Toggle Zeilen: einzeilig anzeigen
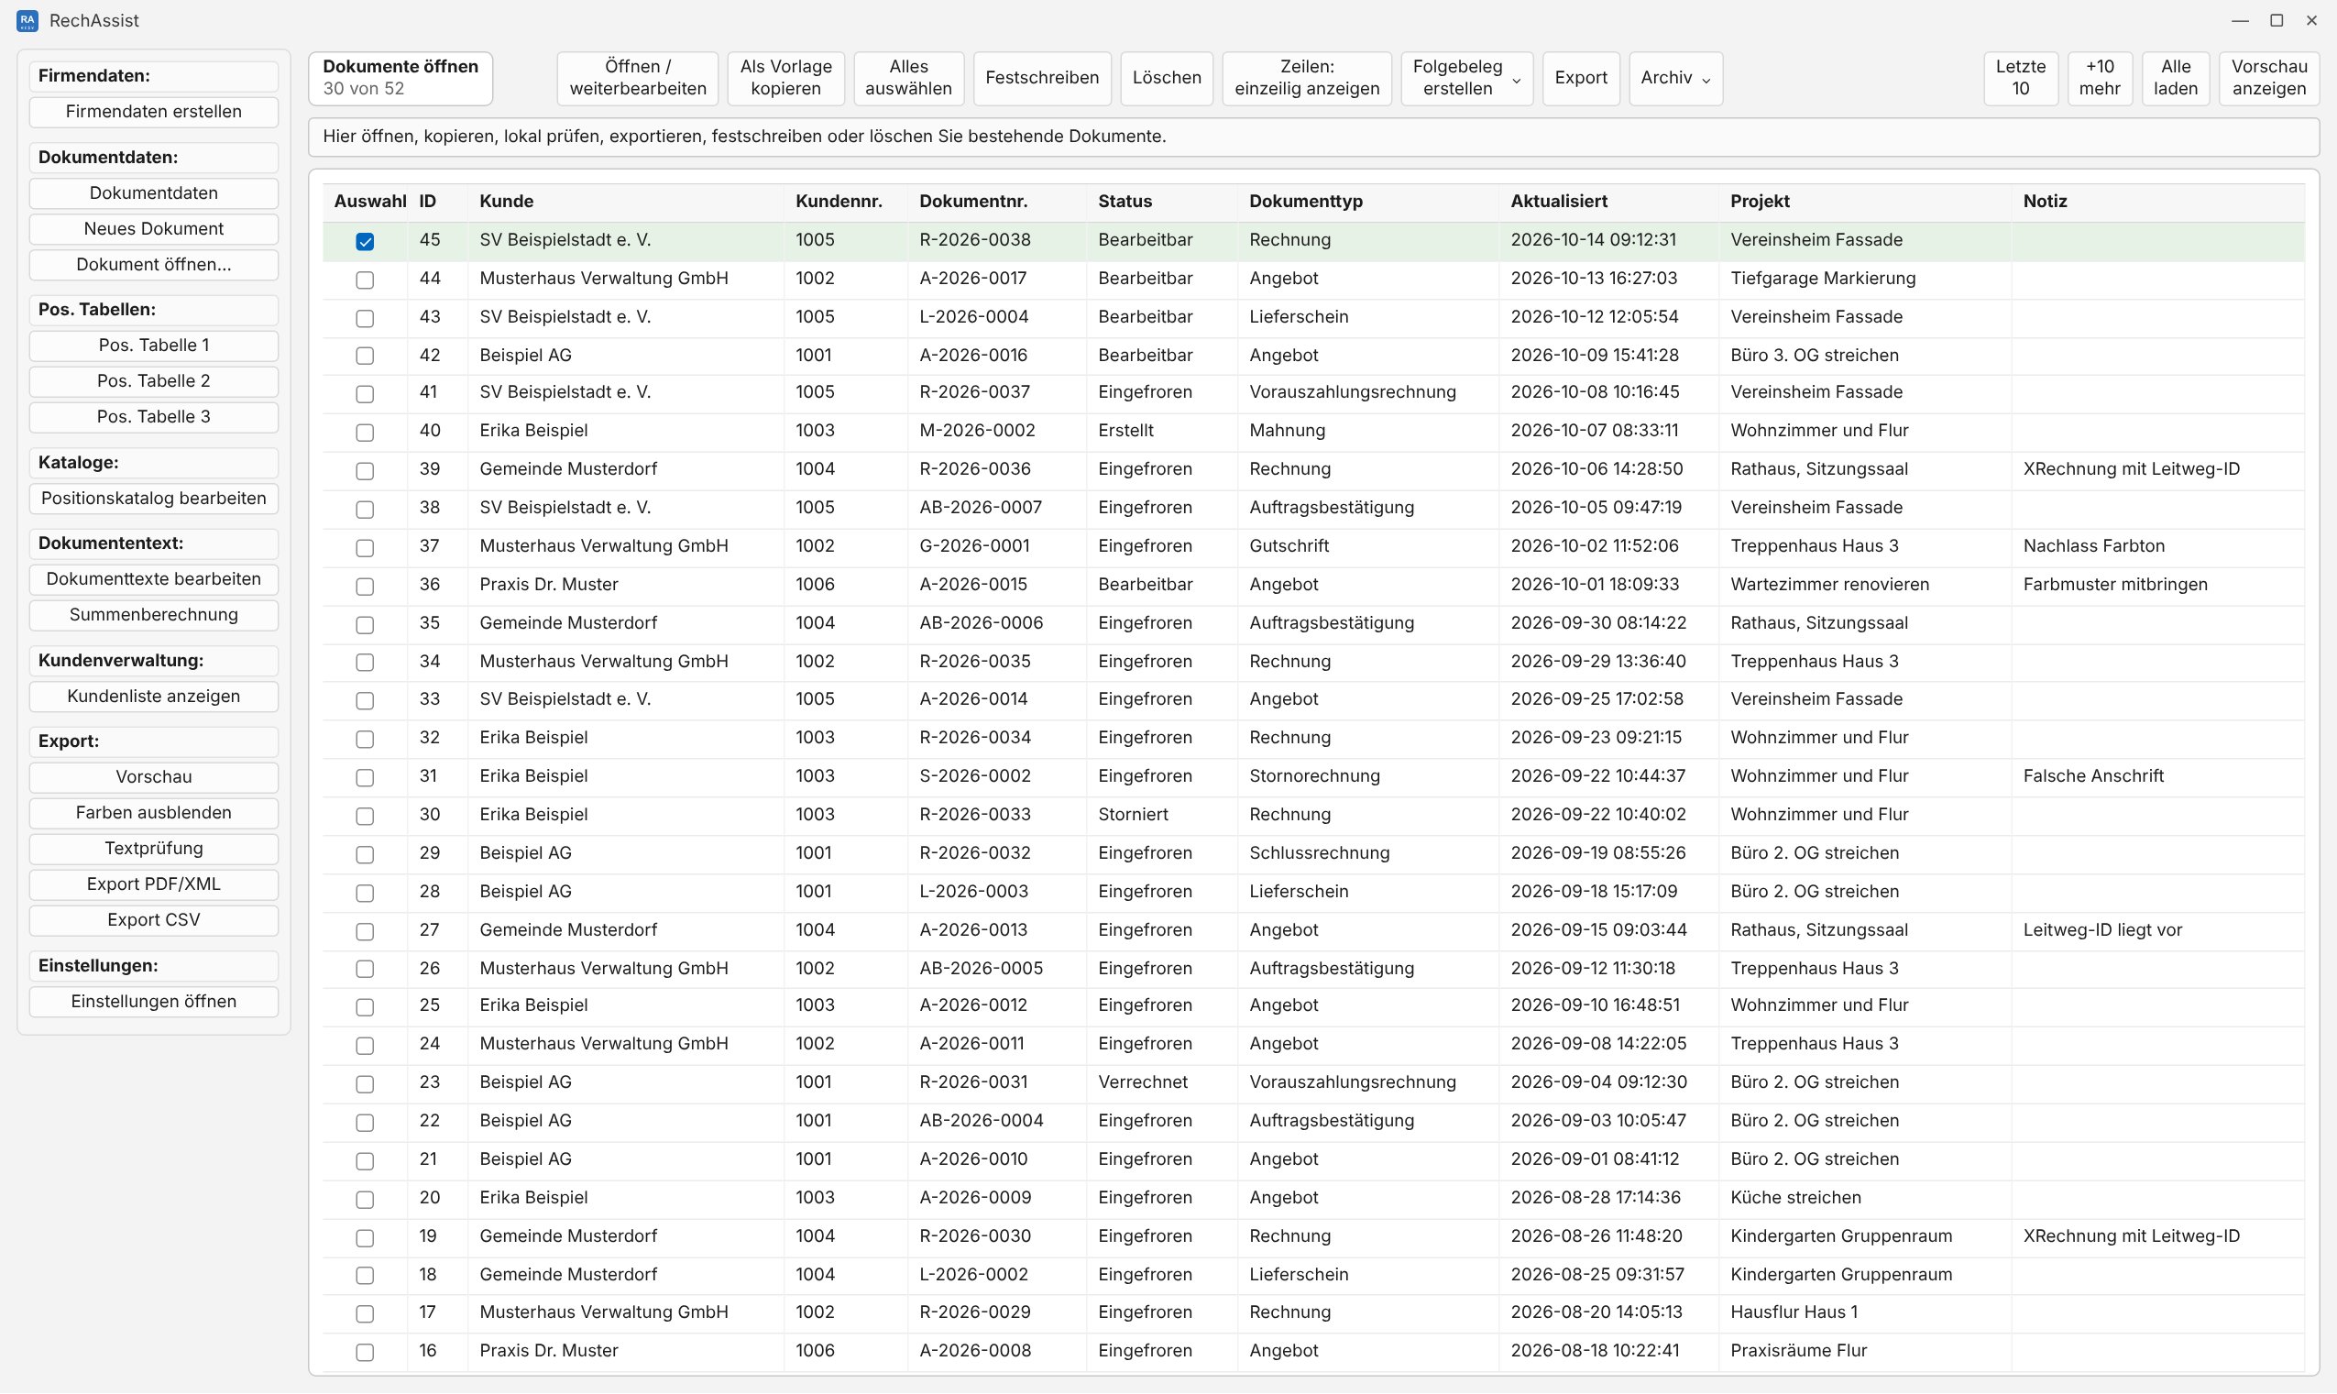The width and height of the screenshot is (2337, 1394). pos(1307,78)
